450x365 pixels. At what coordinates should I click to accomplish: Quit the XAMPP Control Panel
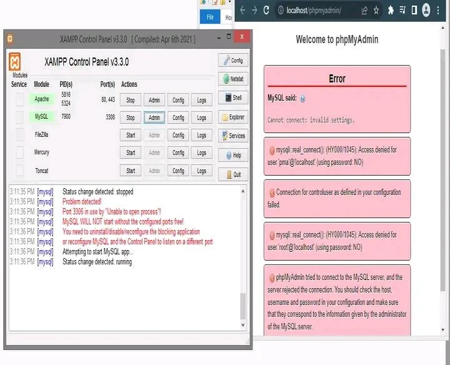point(233,174)
